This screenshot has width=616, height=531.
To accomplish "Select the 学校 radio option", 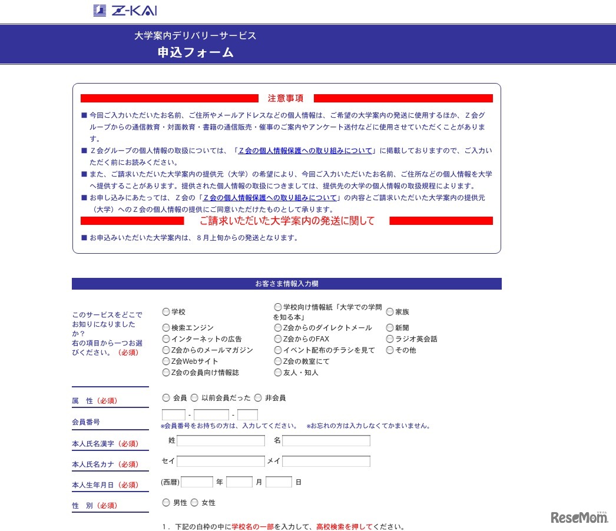I will (166, 312).
